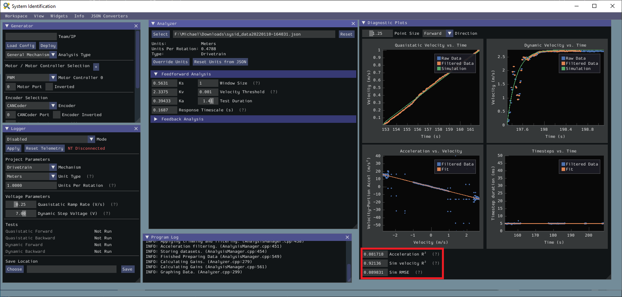Open the Logger Mode dropdown
622x297 pixels.
[x=50, y=139]
